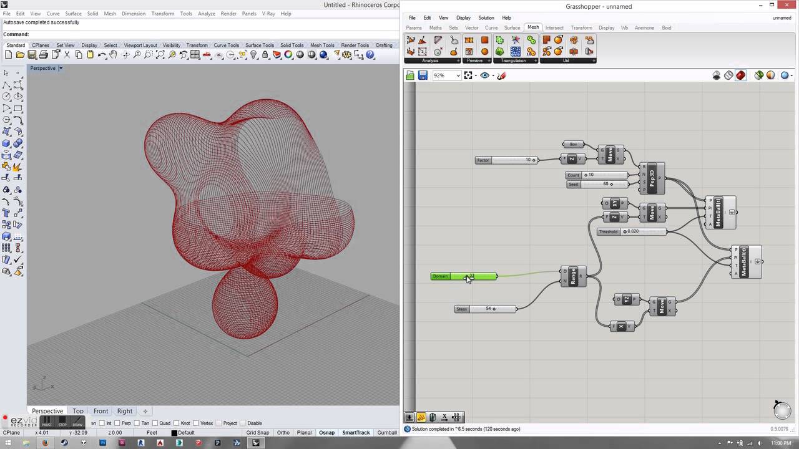Click the New file icon in Rhino toolbar

click(8, 55)
